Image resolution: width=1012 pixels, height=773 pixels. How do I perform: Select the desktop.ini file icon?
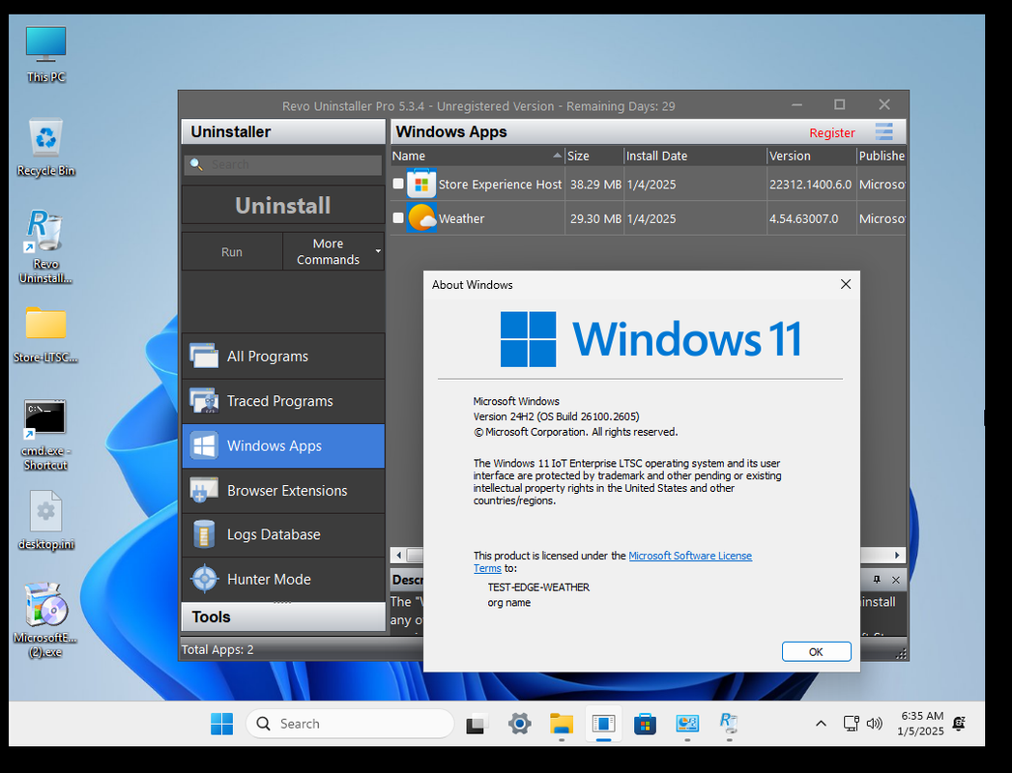point(45,522)
